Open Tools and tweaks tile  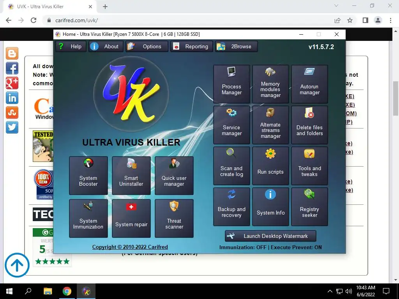coord(309,166)
